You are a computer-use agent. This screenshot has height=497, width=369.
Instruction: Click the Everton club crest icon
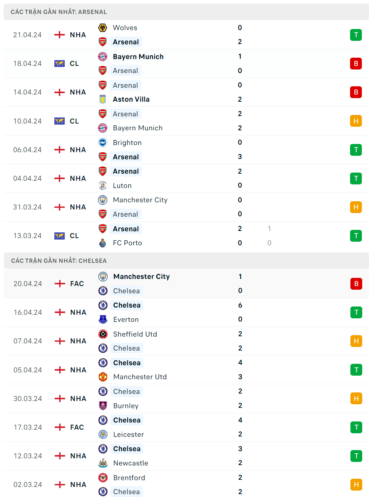(x=103, y=319)
